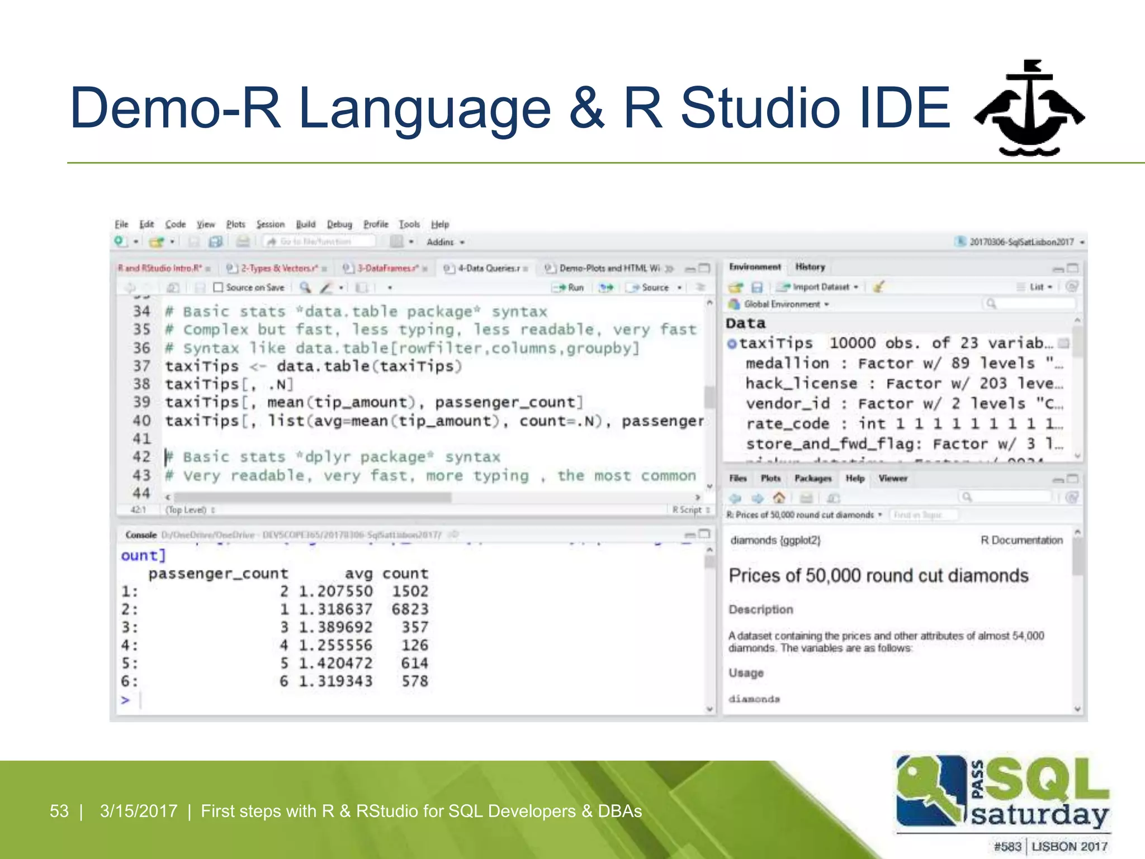
Task: Click the Refresh help topic icon
Action: click(1071, 497)
